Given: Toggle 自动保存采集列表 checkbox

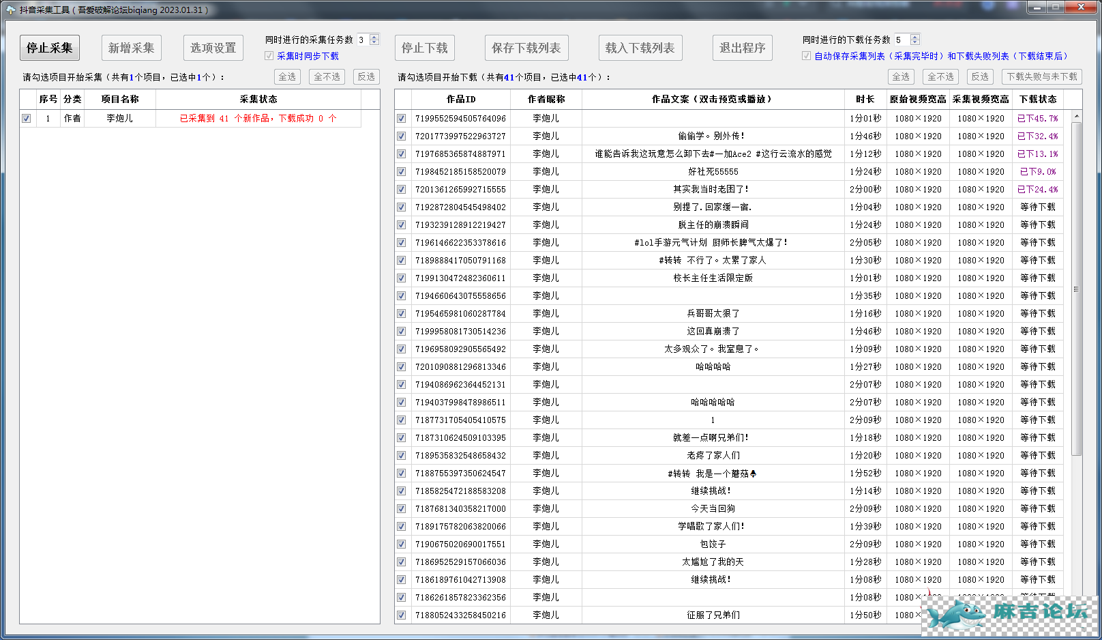Looking at the screenshot, I should pos(807,56).
